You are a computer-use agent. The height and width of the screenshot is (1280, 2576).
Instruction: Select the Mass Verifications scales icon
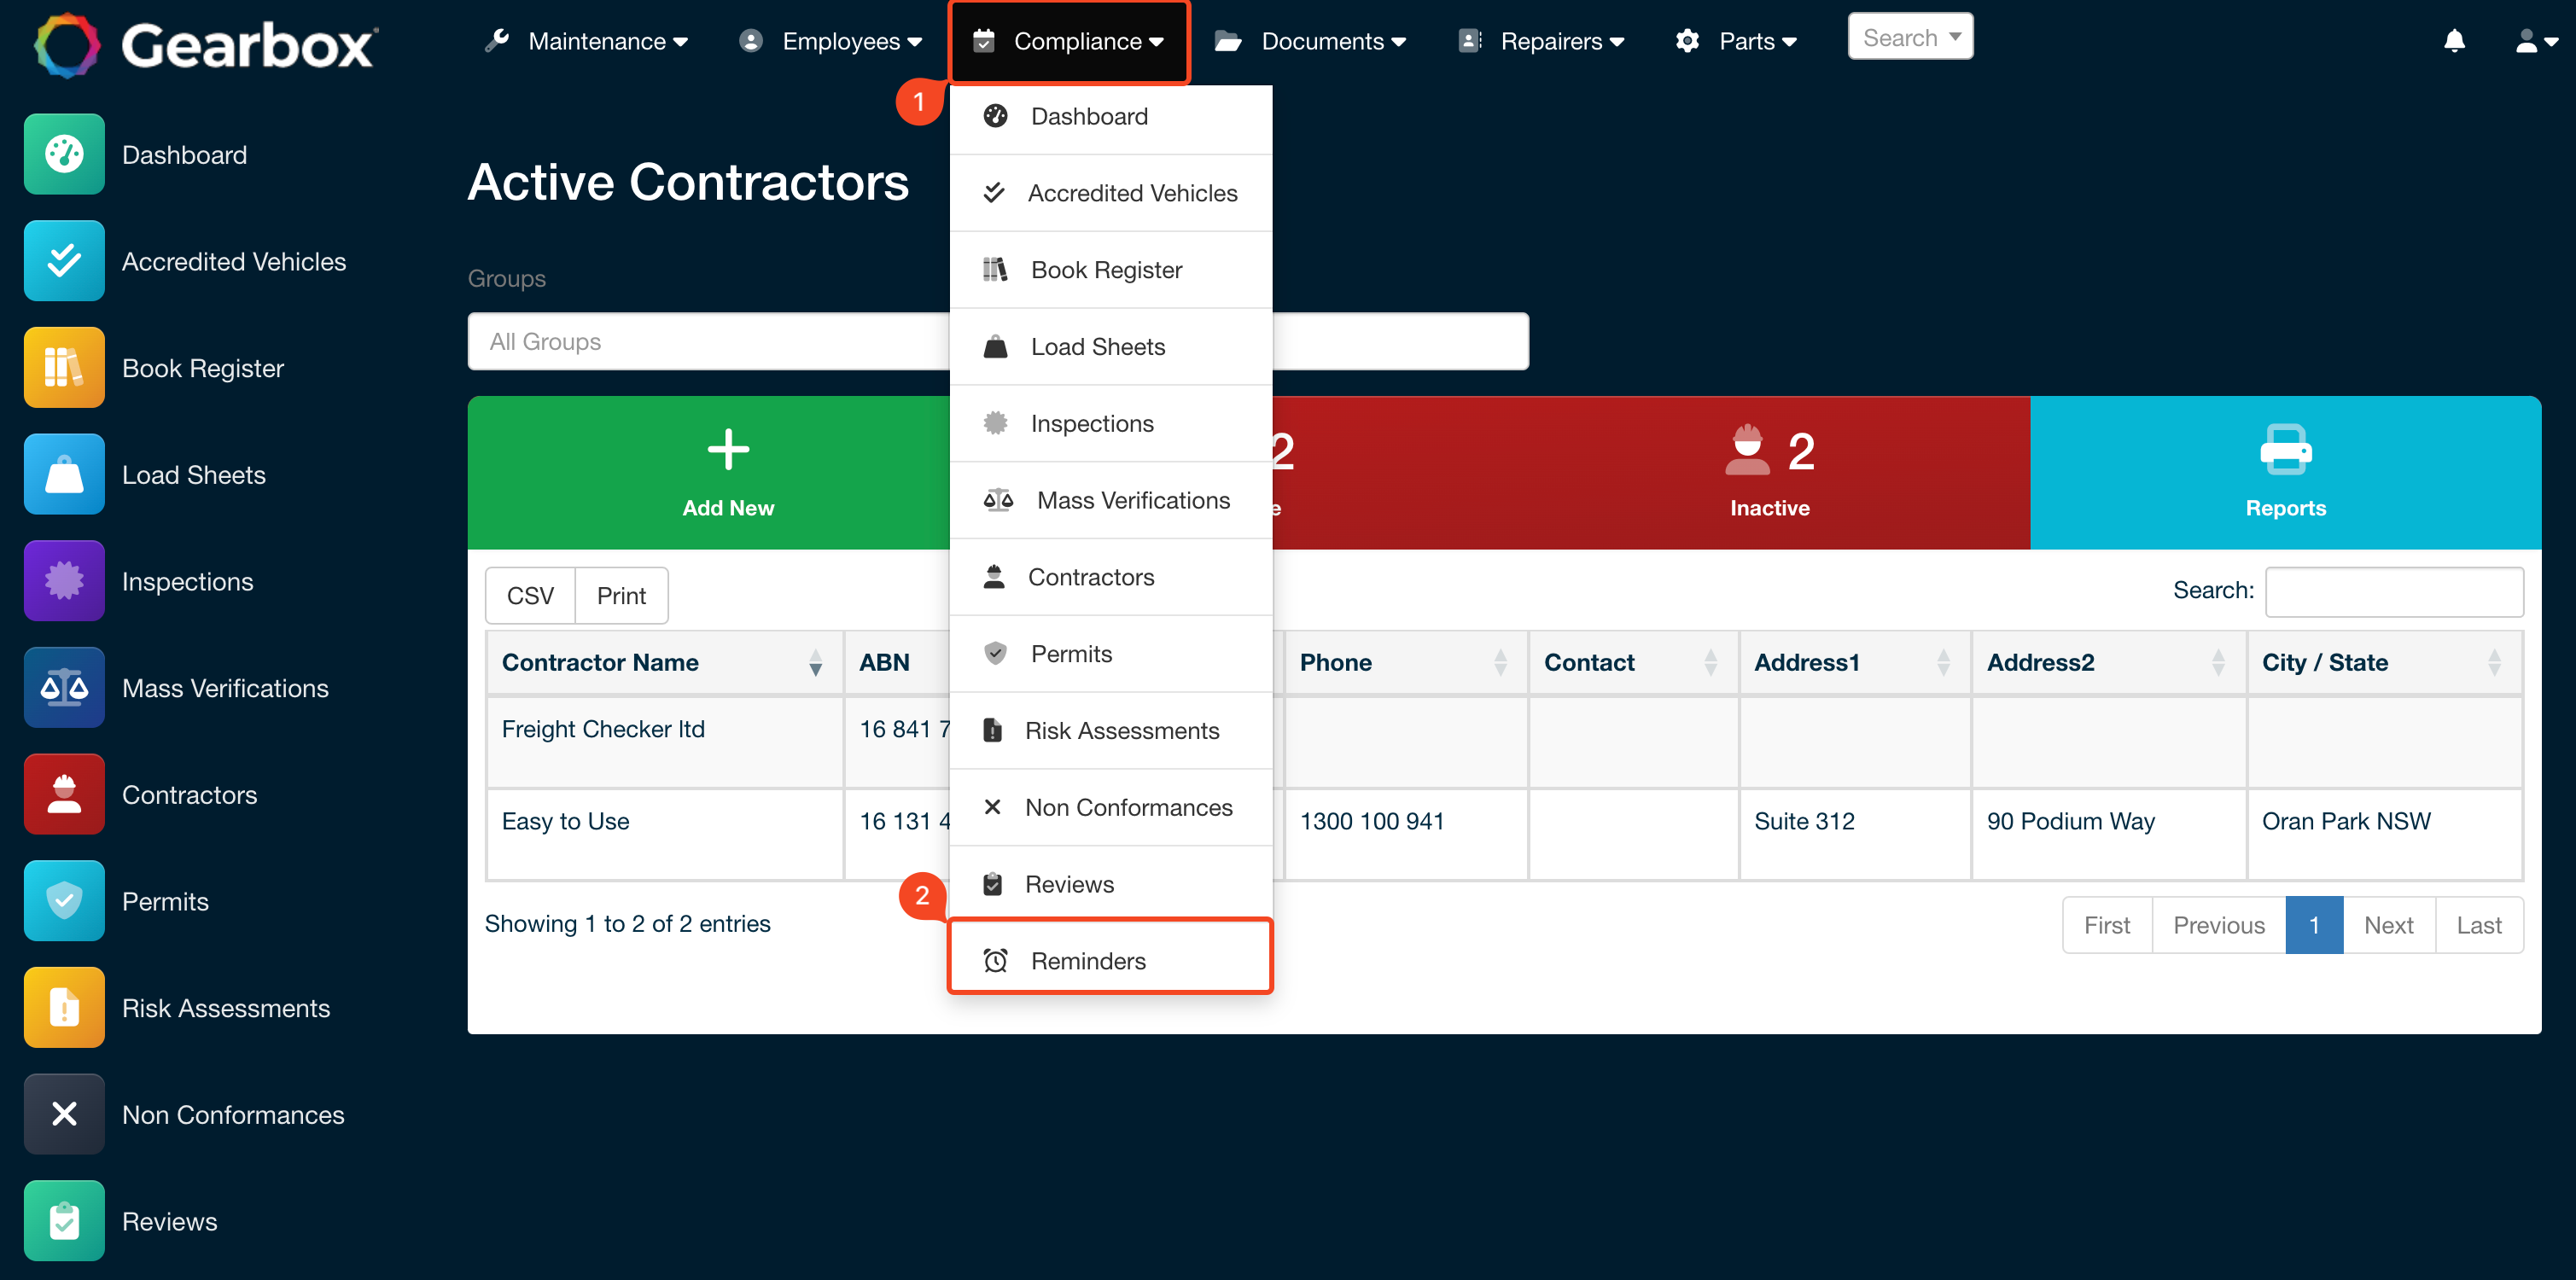(63, 687)
